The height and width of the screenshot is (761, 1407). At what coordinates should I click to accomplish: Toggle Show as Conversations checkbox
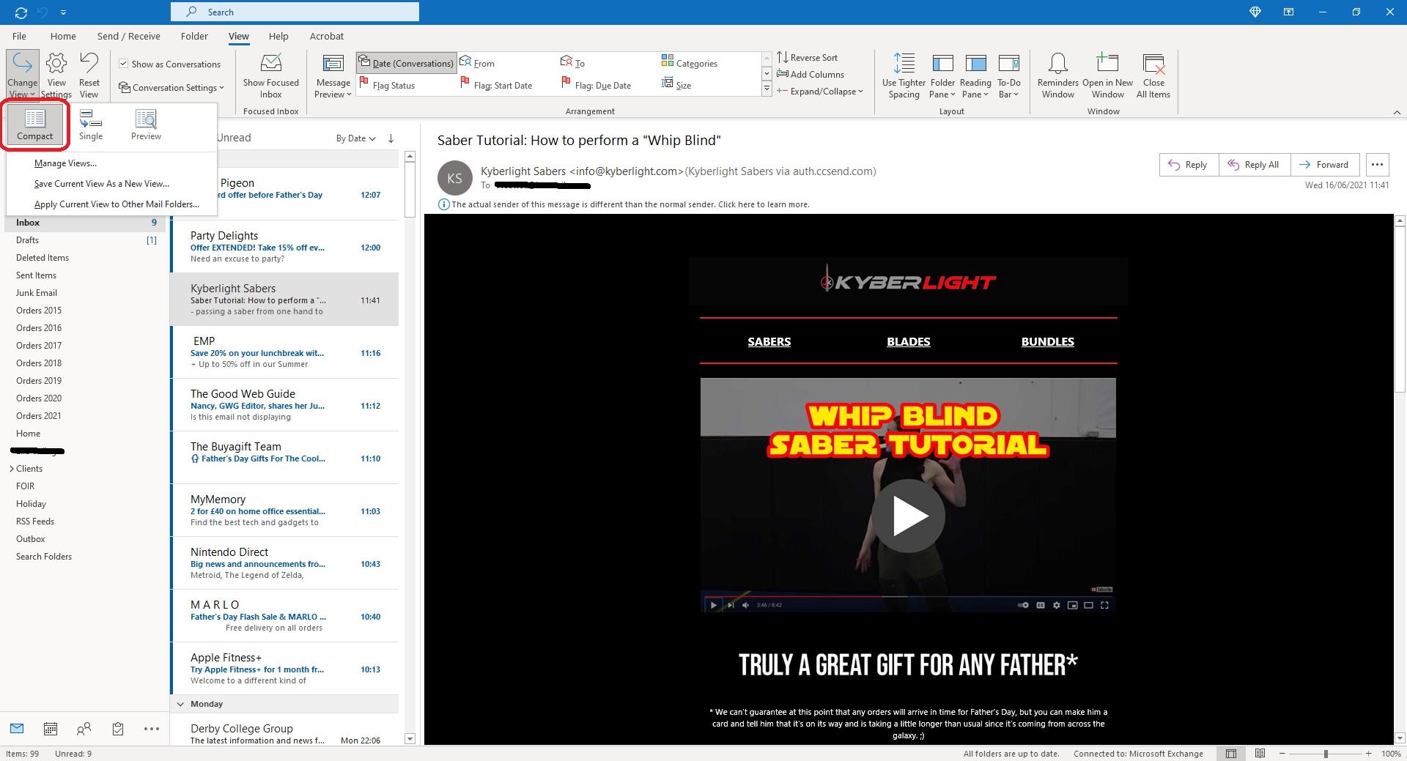tap(124, 64)
